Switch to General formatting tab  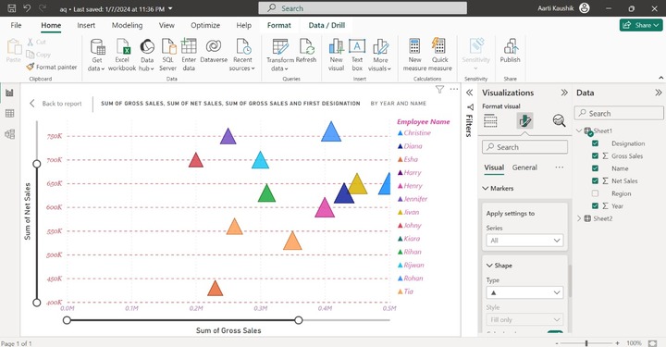point(524,167)
